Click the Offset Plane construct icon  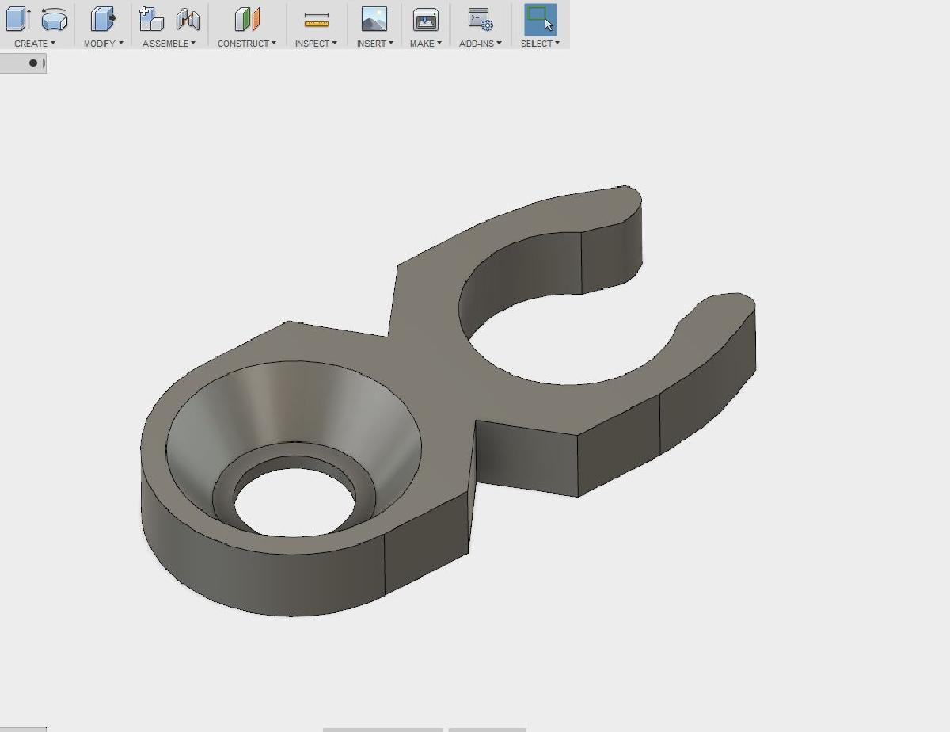248,19
